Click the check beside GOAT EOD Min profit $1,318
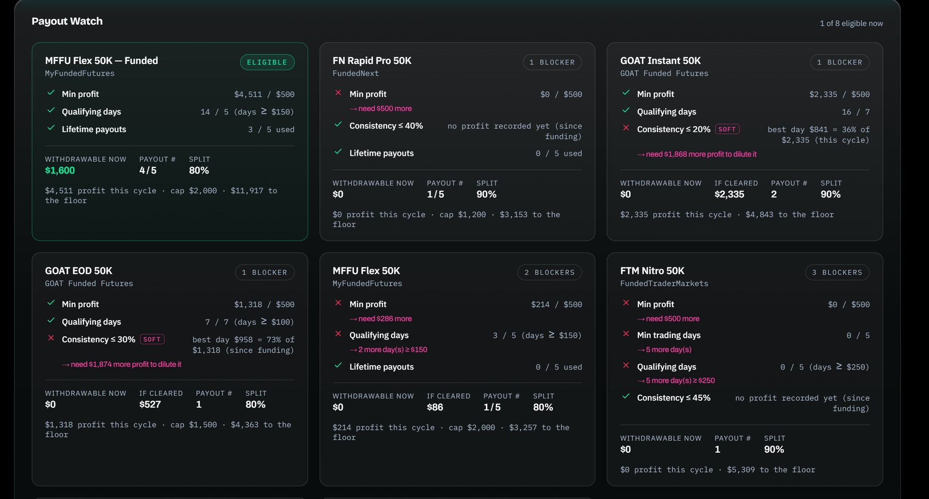Screen dimensions: 929x499 point(51,304)
